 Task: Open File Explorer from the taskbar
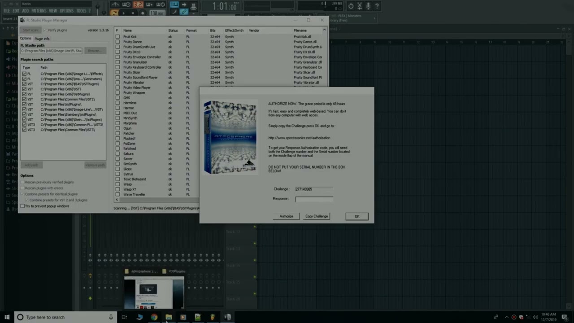click(x=169, y=317)
